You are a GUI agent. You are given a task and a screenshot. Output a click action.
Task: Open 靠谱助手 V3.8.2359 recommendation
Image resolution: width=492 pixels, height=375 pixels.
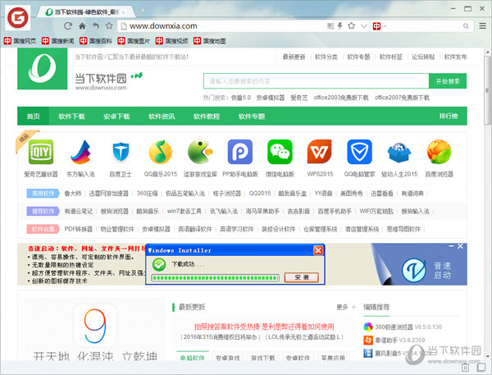(394, 340)
